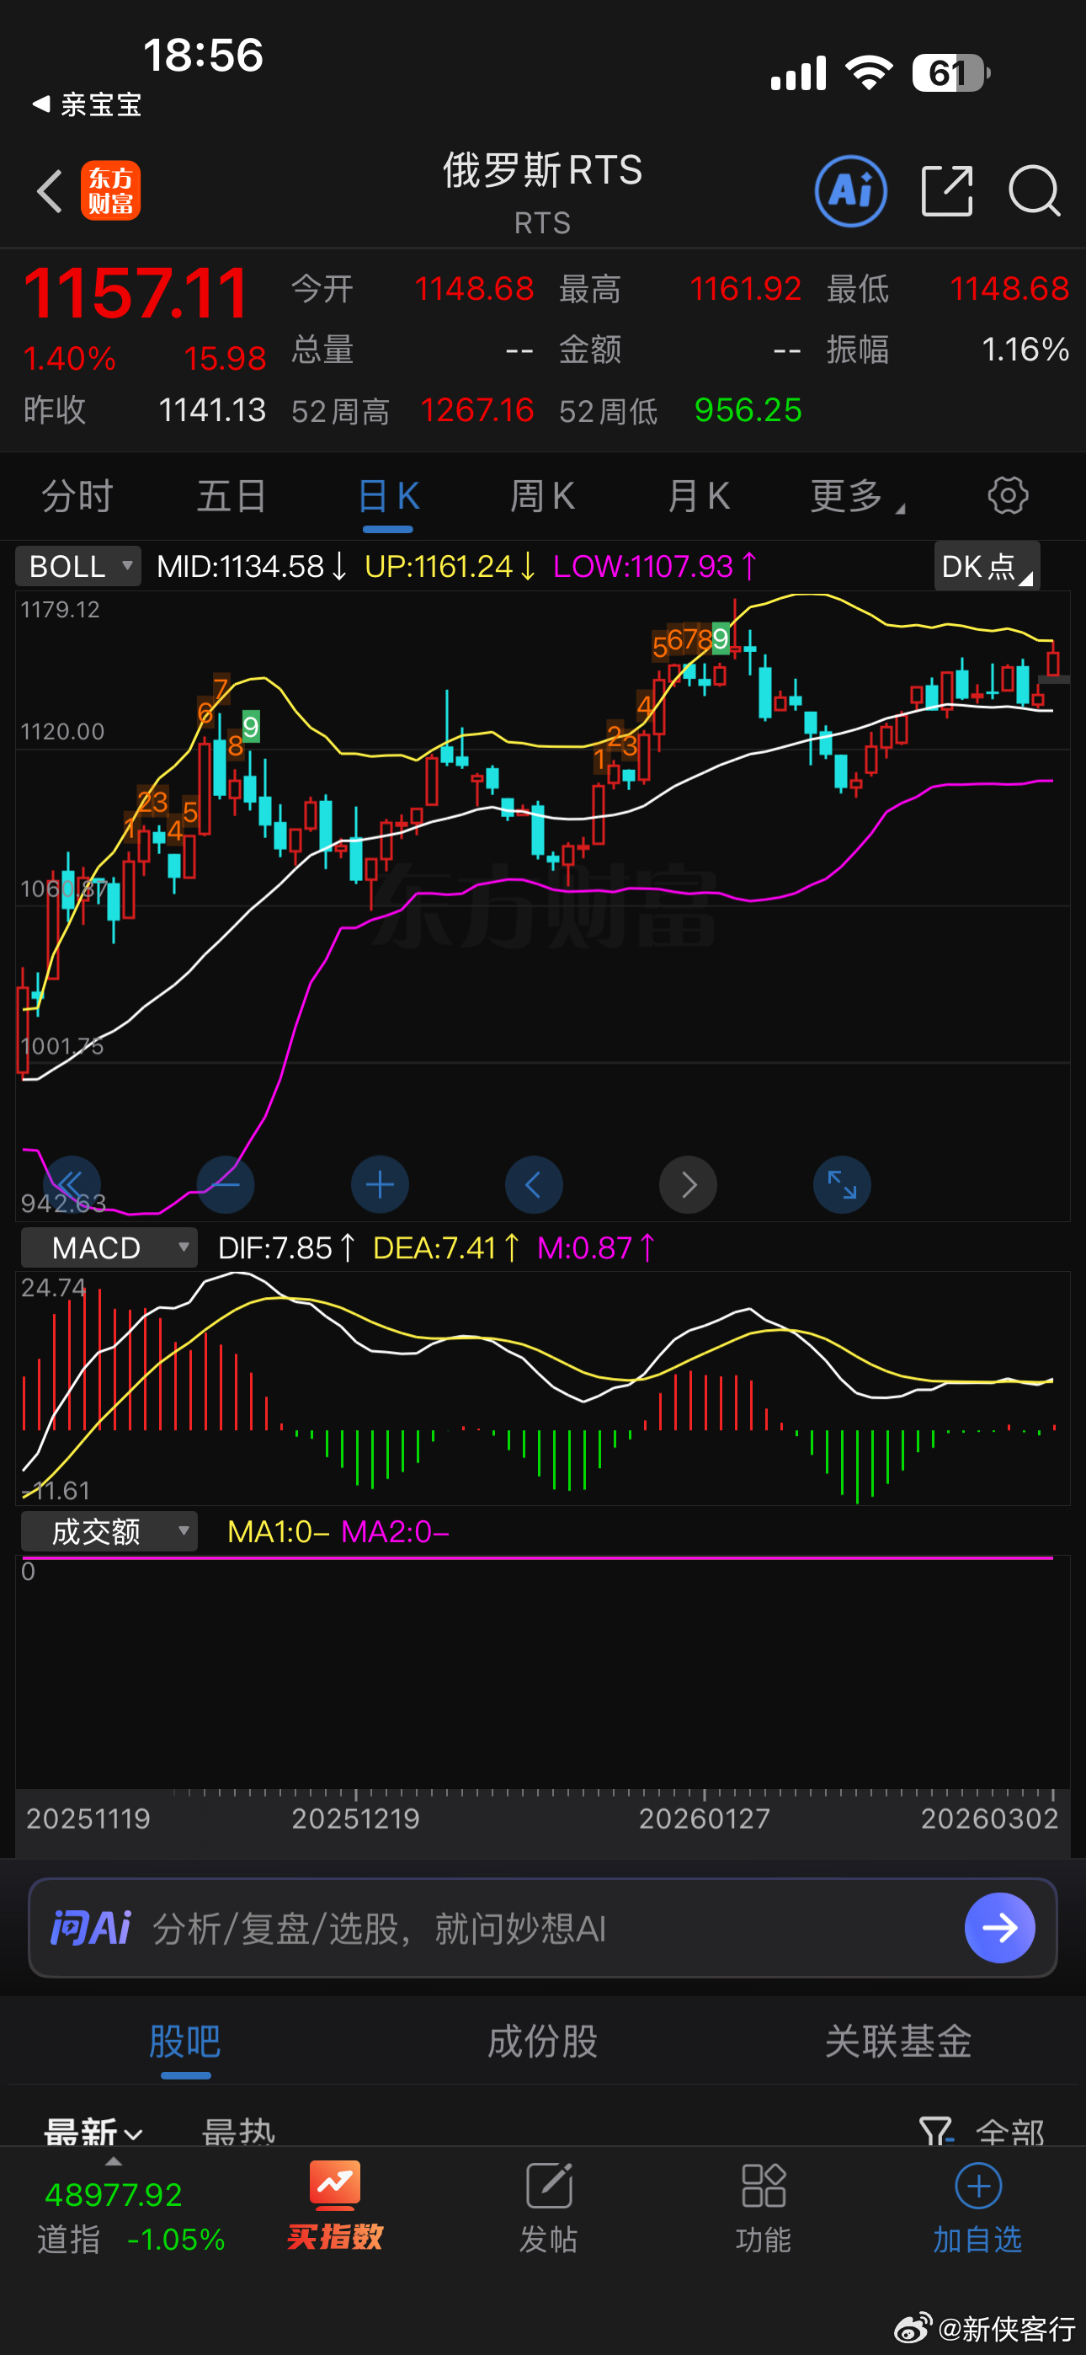Jump chart to earliest with double-arrow
Screen dimensions: 1086x2355
pyautogui.click(x=72, y=1184)
